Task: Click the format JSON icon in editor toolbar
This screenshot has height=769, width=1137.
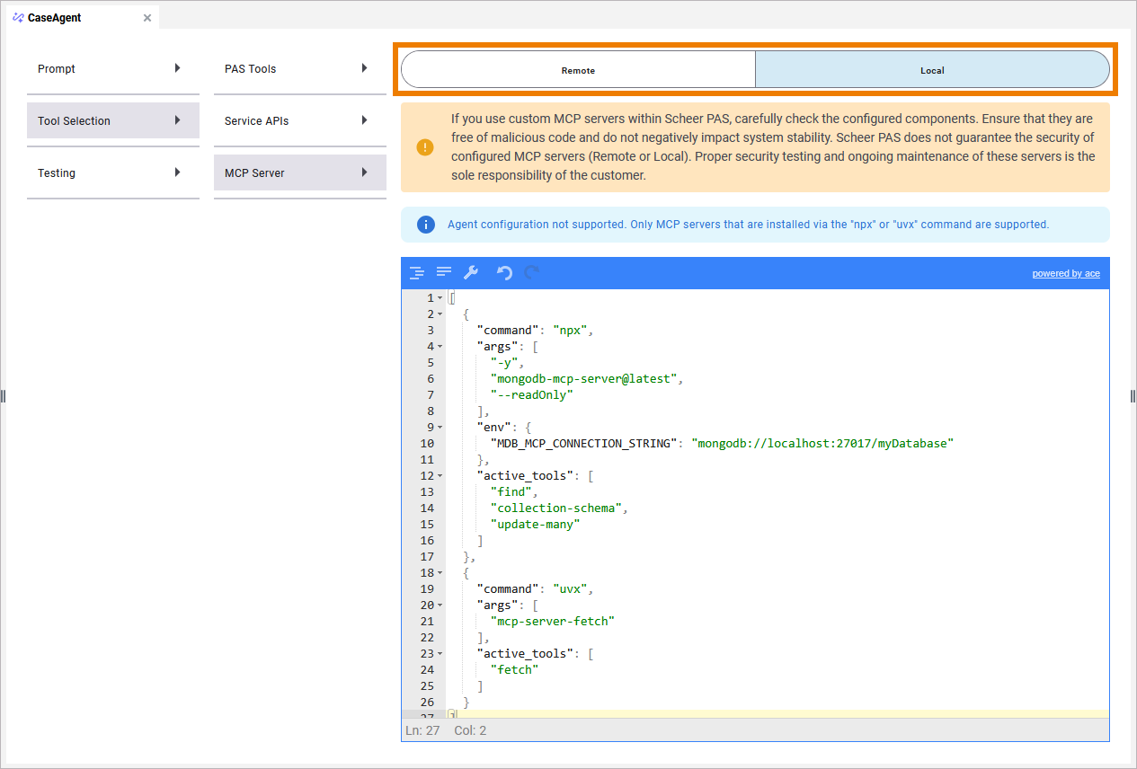Action: click(416, 273)
